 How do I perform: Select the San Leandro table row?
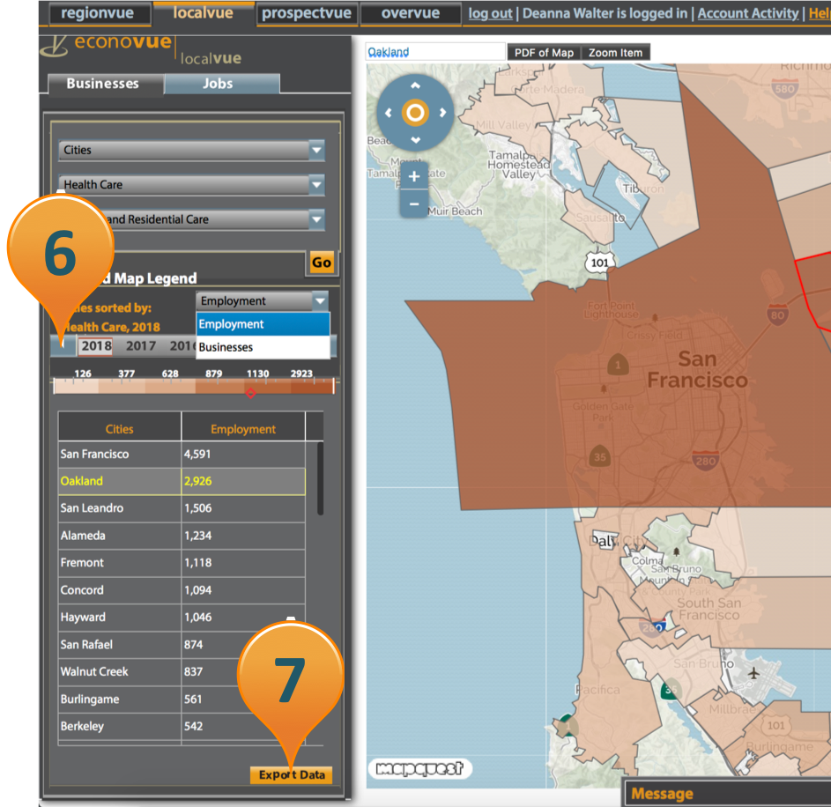click(x=182, y=508)
